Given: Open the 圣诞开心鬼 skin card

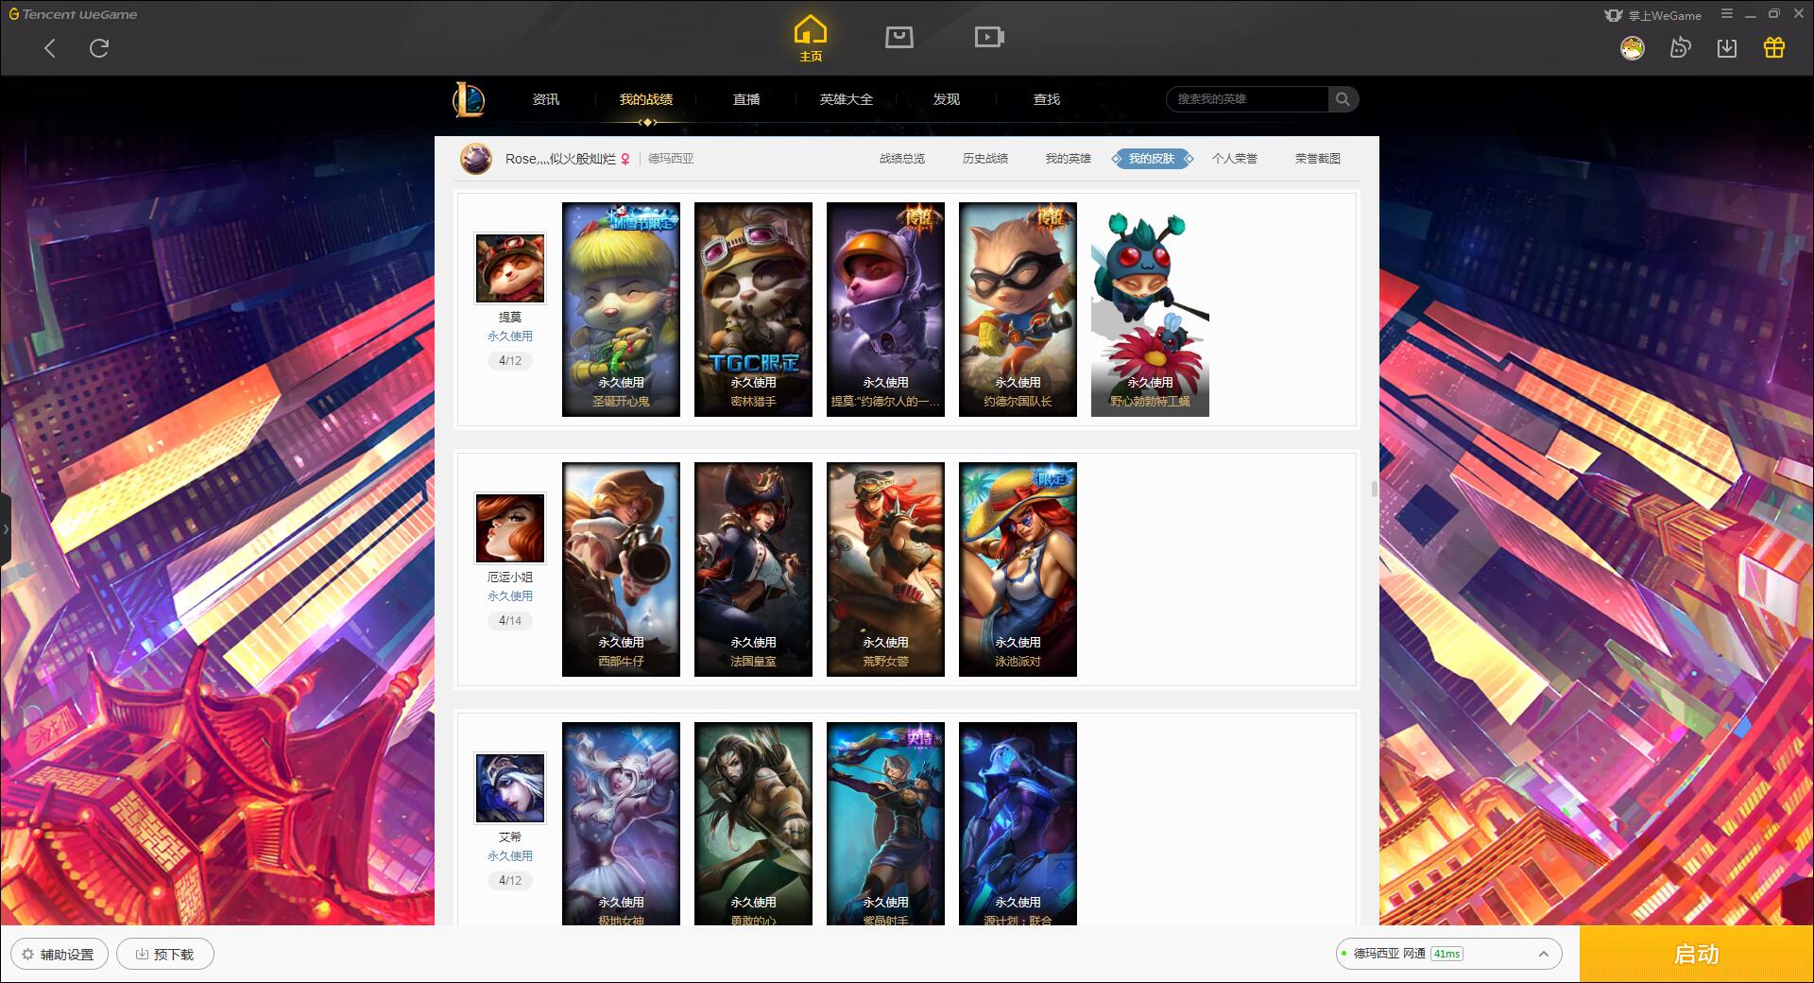Looking at the screenshot, I should (x=621, y=309).
